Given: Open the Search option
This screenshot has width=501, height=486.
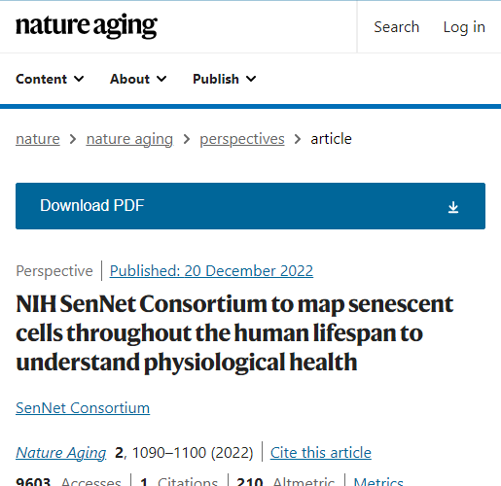Looking at the screenshot, I should coord(396,27).
